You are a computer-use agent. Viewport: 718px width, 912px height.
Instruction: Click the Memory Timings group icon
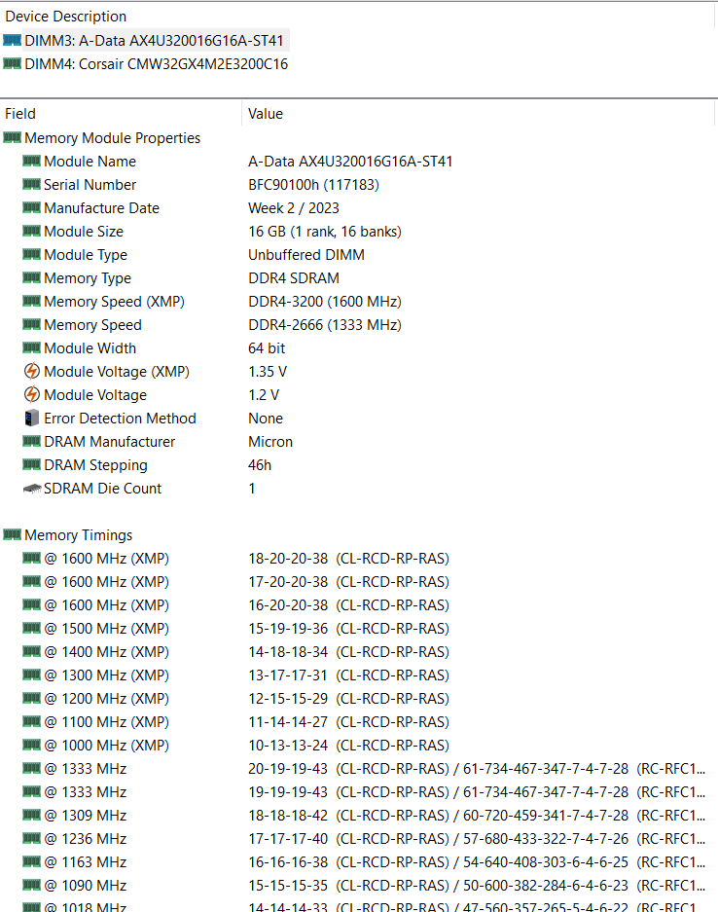coord(13,534)
